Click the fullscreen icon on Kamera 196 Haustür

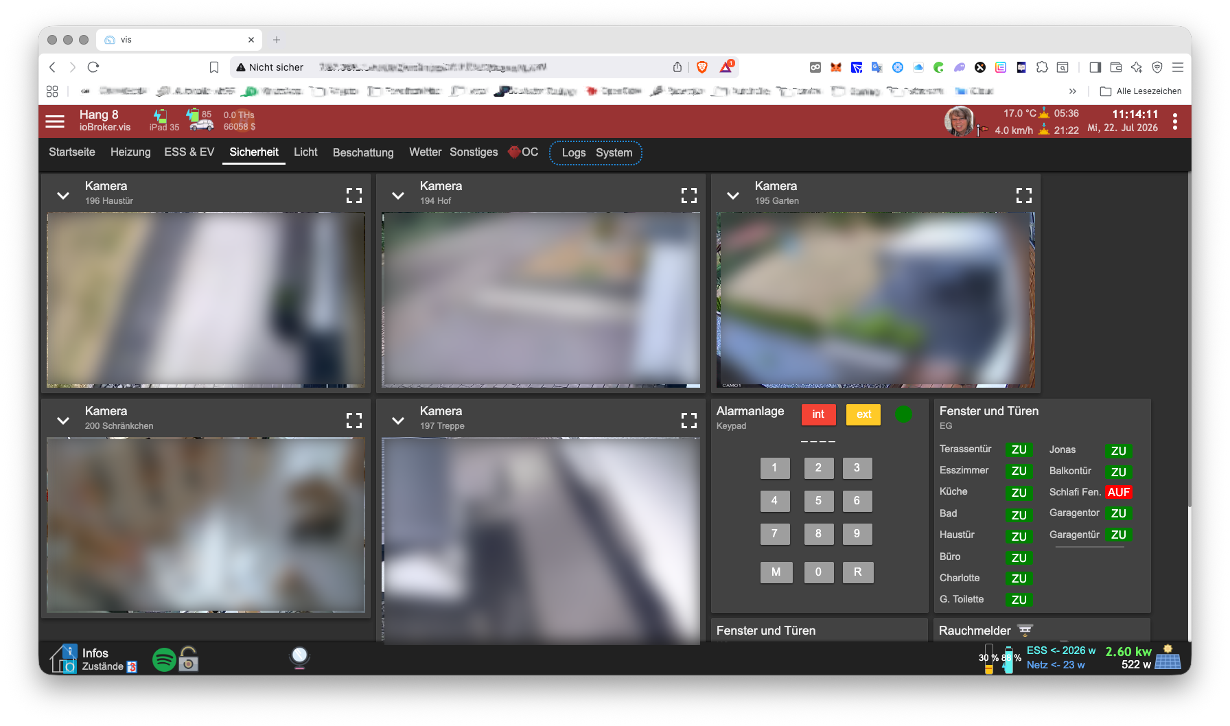[x=354, y=196]
